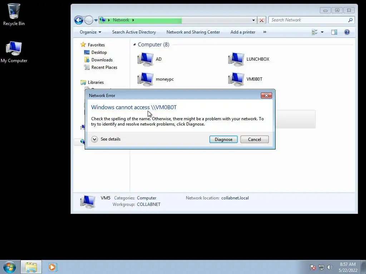Open My Computer desktop icon

(14, 52)
